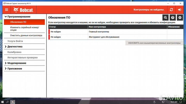Open the Windows Start menu
Image resolution: width=186 pixels, height=104 pixels.
tap(2, 102)
